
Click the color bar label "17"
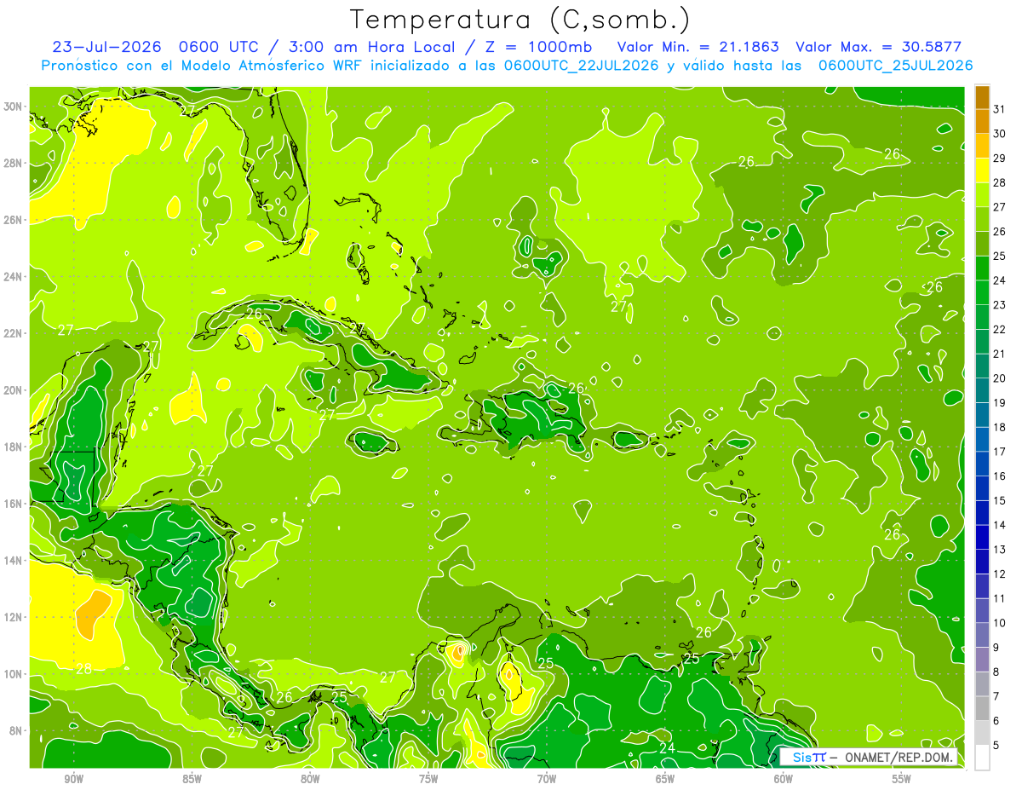pyautogui.click(x=1000, y=452)
